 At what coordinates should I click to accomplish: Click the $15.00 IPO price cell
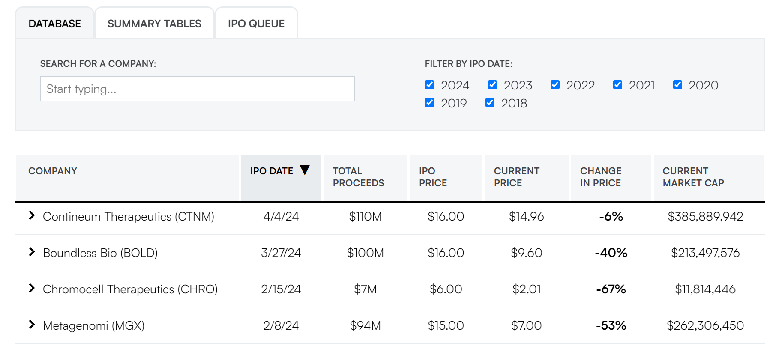(446, 326)
